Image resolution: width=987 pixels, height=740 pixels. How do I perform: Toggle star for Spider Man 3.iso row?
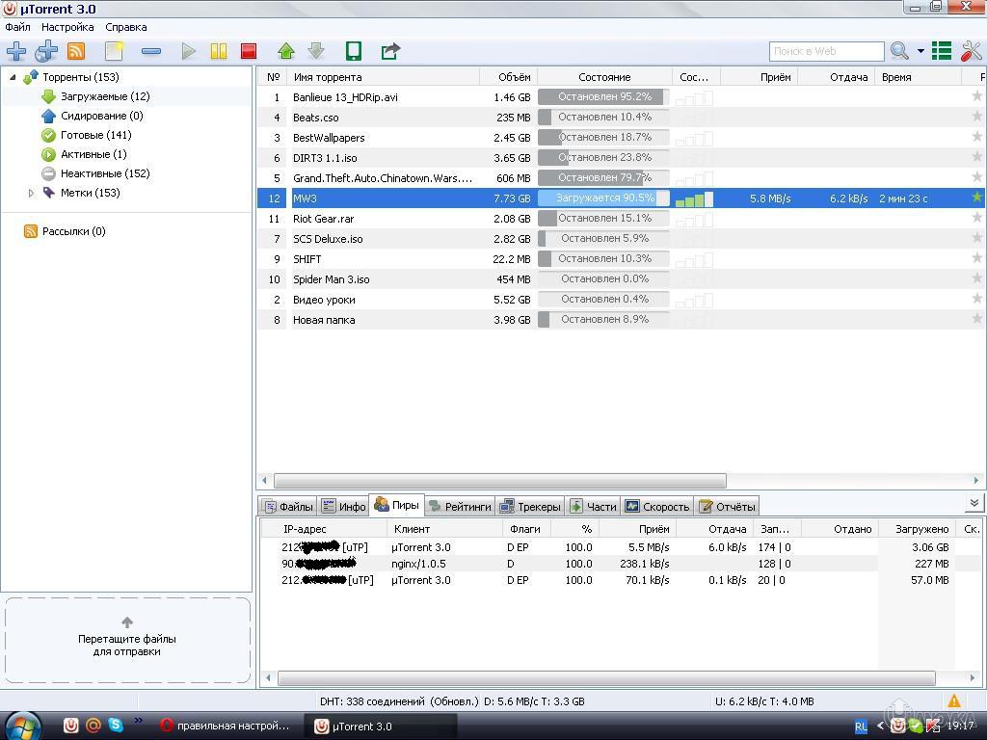(976, 277)
